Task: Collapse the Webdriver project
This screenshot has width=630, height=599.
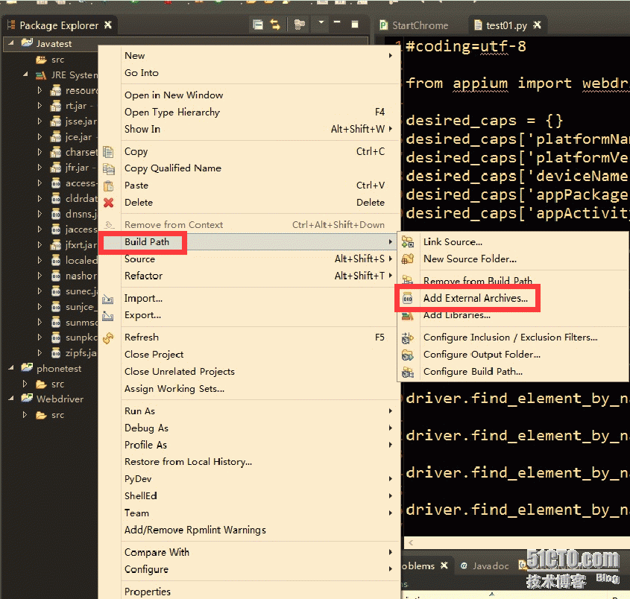Action: pyautogui.click(x=11, y=399)
